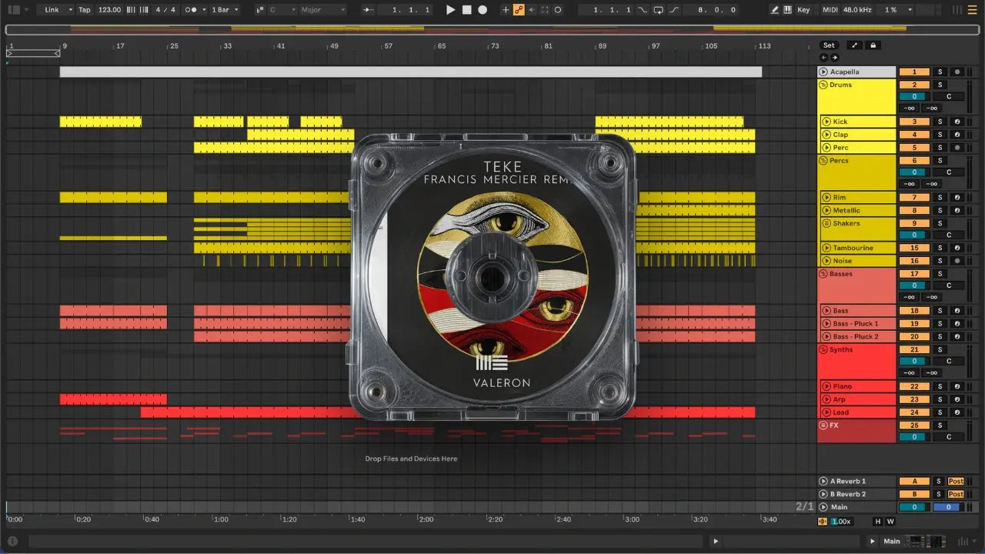Viewport: 985px width, 554px height.
Task: Toggle the Automation Mode icon next to Set
Action: coord(854,45)
